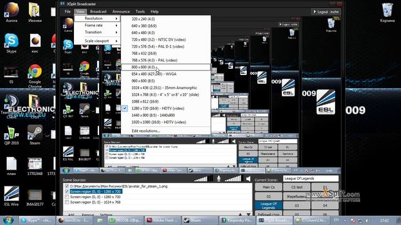Image resolution: width=401 pixels, height=225 pixels.
Task: Launch Skype from the desktop shortcut
Action: [11, 43]
